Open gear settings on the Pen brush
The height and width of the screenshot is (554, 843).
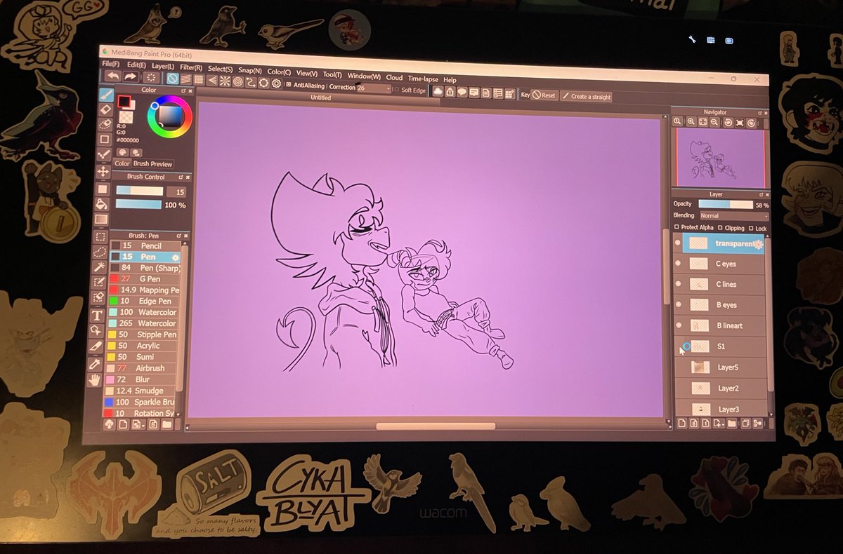tap(175, 257)
